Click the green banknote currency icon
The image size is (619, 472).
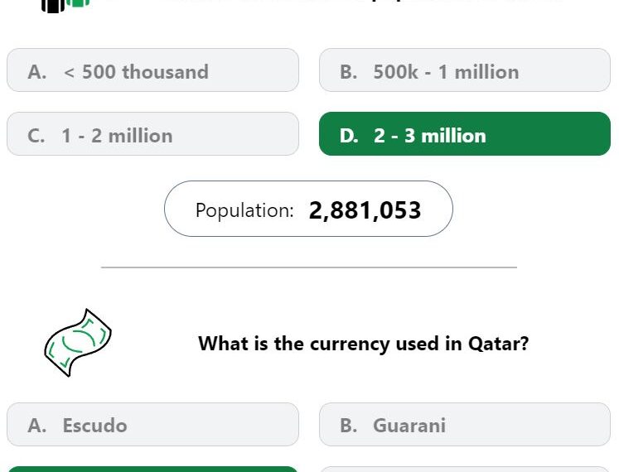[78, 343]
